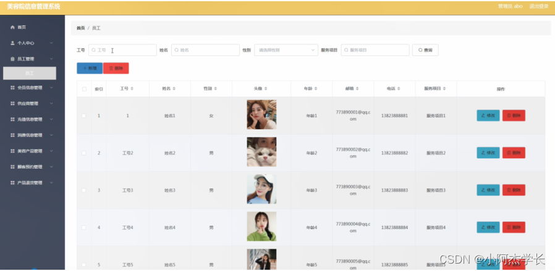The image size is (555, 271).
Task: Edit employee 姓名4 with 修改
Action: [x=488, y=227]
